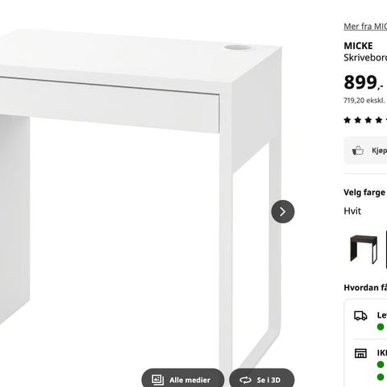Follow the Mer fra MICKE link
Viewport: 387px width, 387px height.
(x=365, y=26)
